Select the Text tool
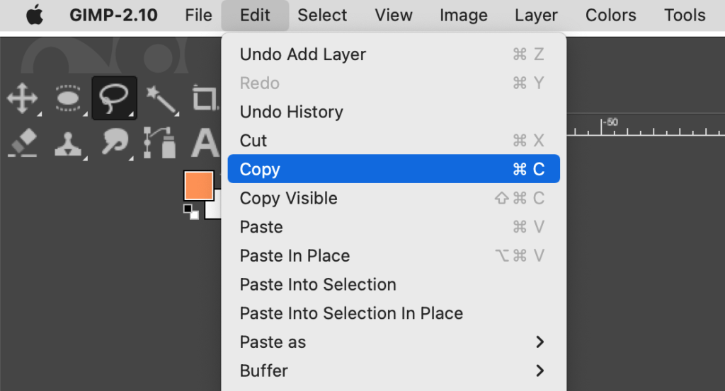The image size is (725, 391). [205, 143]
